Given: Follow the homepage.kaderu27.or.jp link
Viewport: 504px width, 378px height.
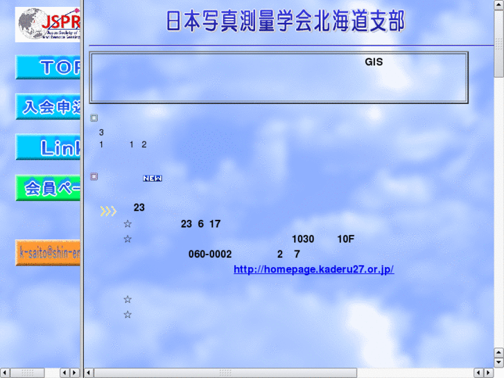Looking at the screenshot, I should point(314,269).
